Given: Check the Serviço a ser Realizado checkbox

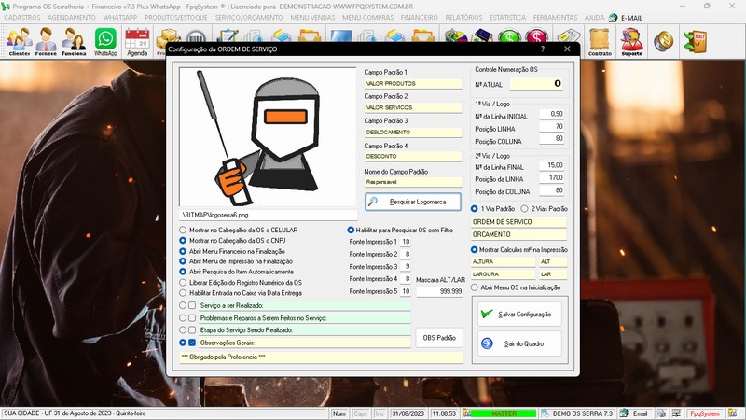Looking at the screenshot, I should (x=192, y=305).
